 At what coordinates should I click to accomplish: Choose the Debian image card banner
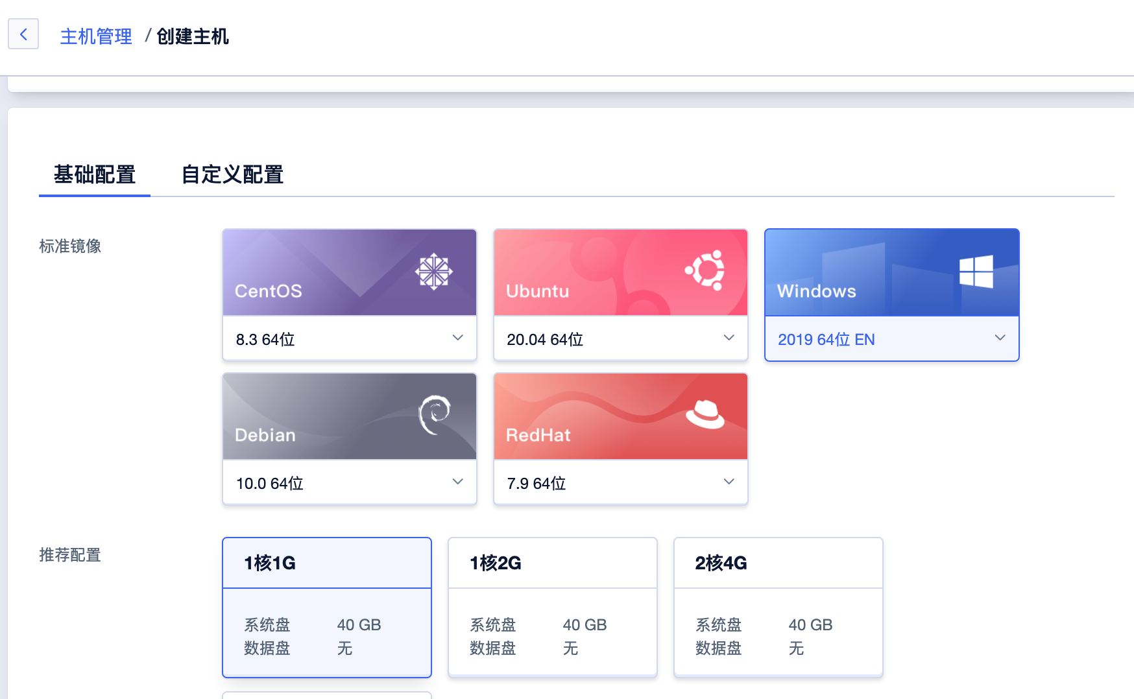coord(324,416)
